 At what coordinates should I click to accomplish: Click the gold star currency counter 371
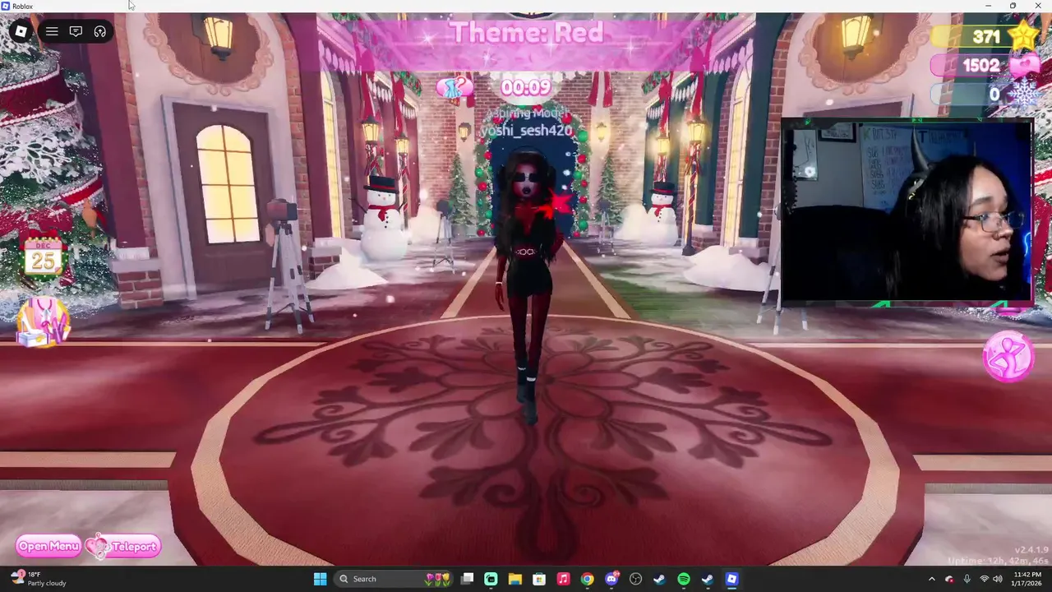click(x=986, y=36)
